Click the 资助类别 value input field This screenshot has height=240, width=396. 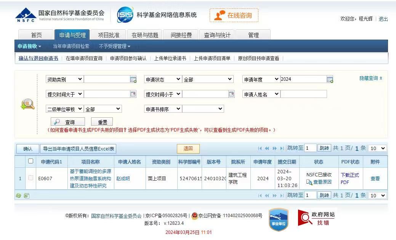(107, 79)
